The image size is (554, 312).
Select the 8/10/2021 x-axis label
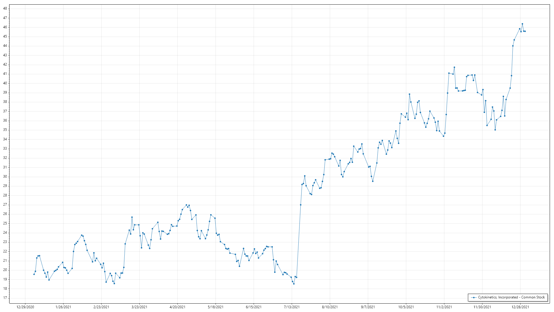(x=330, y=307)
